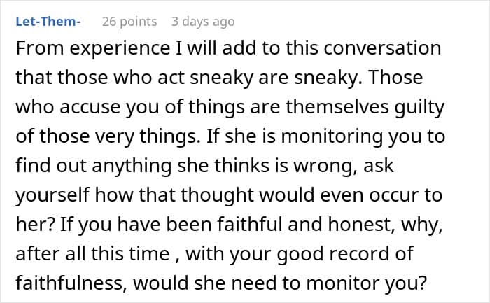The height and width of the screenshot is (303, 490).
Task: Click the word accuse in the comment
Action: pos(90,107)
